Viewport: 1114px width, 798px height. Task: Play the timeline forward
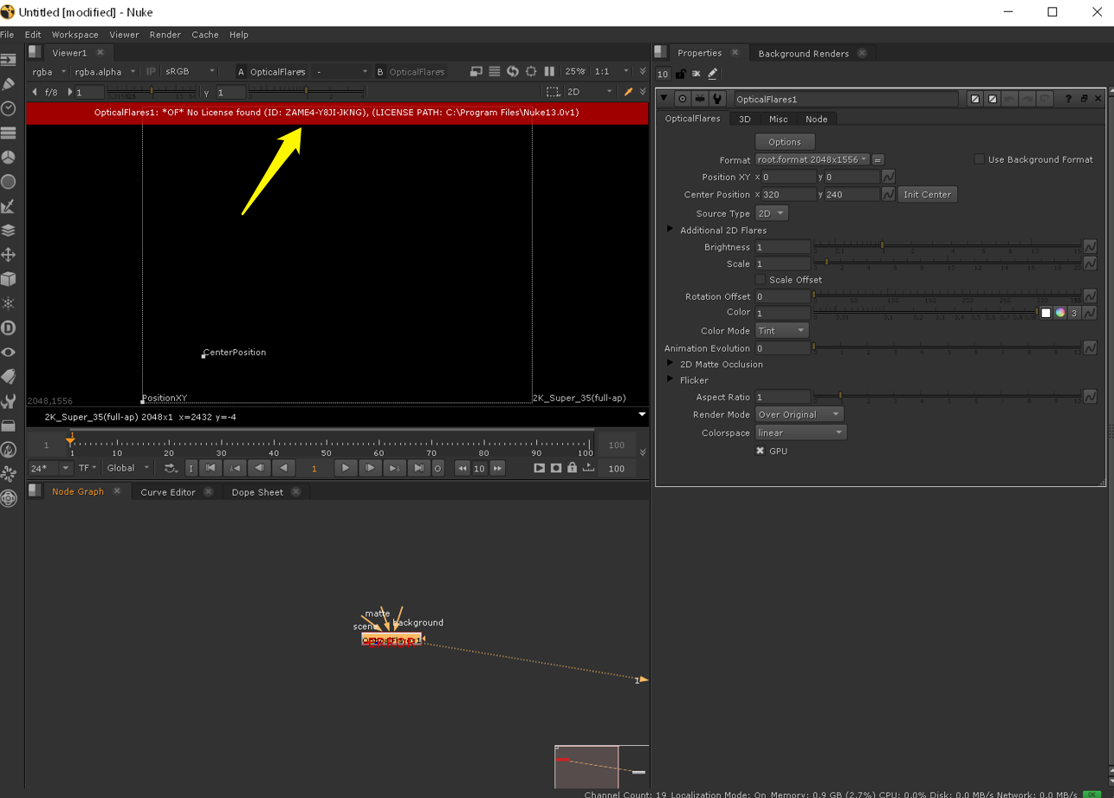pos(345,468)
